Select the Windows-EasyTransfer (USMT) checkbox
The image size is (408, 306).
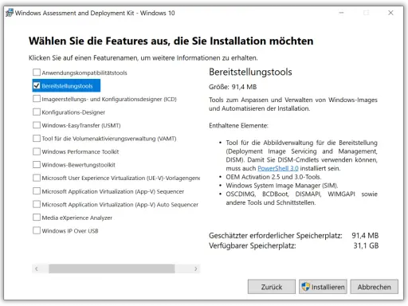coord(37,125)
